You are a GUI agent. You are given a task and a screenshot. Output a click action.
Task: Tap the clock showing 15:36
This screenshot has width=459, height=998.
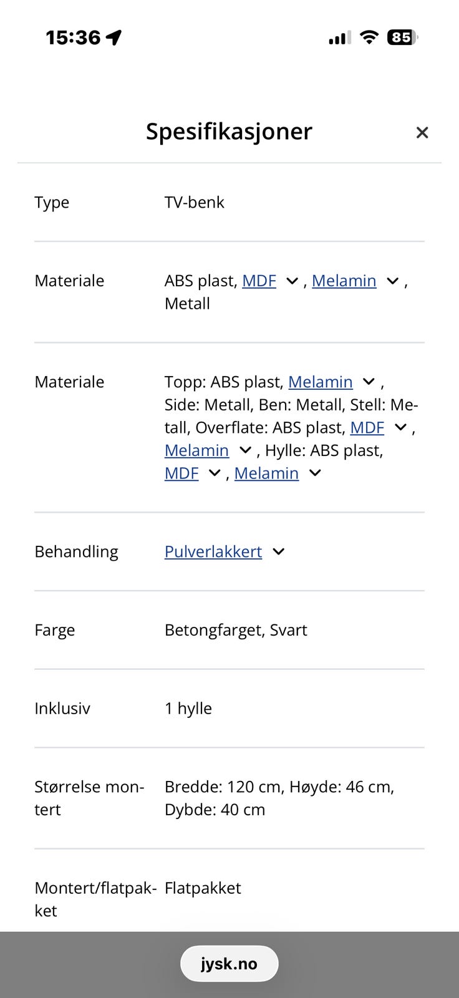tap(73, 37)
